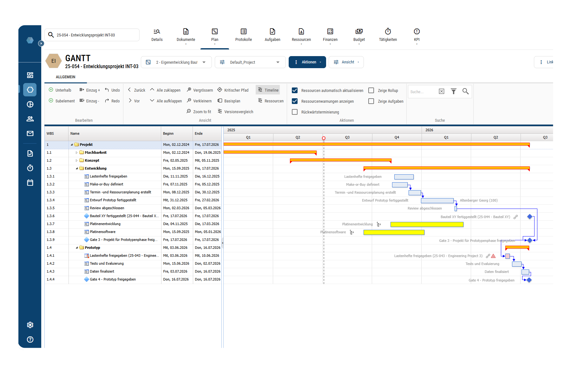Open the calendar icon in sidebar

click(30, 183)
